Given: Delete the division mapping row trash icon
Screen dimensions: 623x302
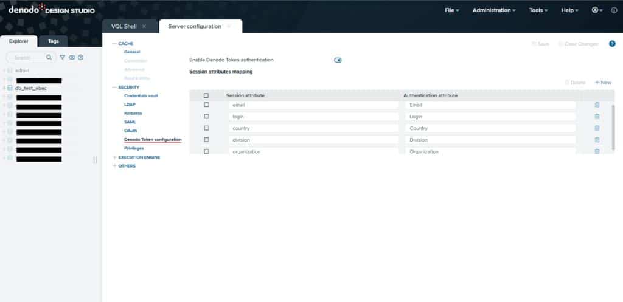Looking at the screenshot, I should tap(597, 140).
